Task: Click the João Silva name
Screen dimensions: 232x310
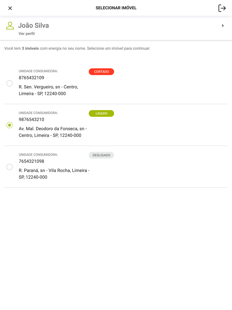Action: coord(33,26)
